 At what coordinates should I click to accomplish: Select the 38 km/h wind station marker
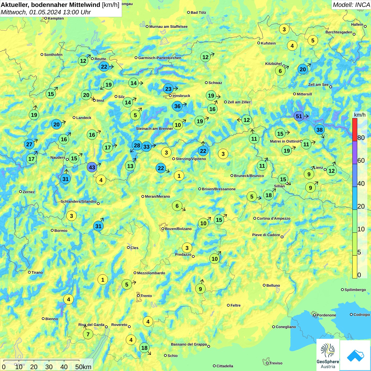[320, 130]
